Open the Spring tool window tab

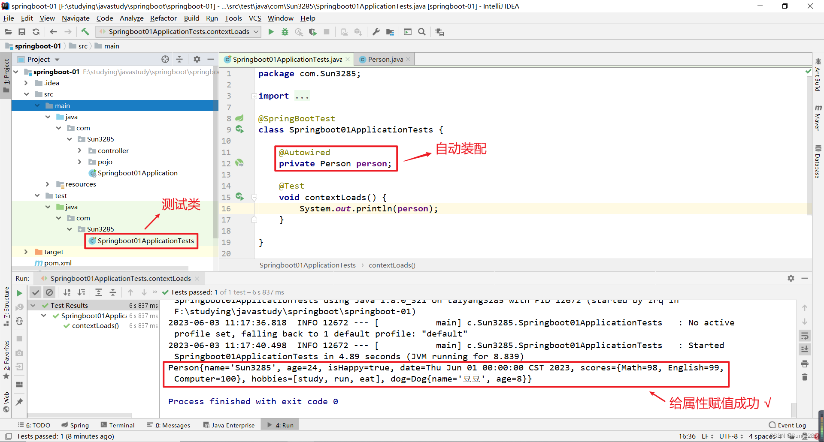75,425
